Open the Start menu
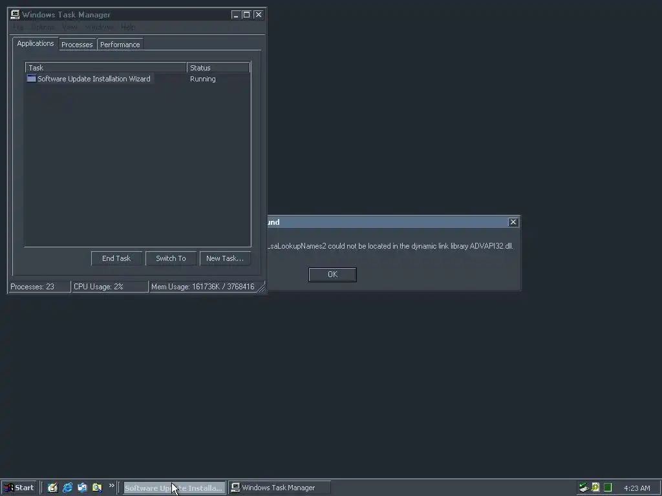The width and height of the screenshot is (662, 496). 19,488
